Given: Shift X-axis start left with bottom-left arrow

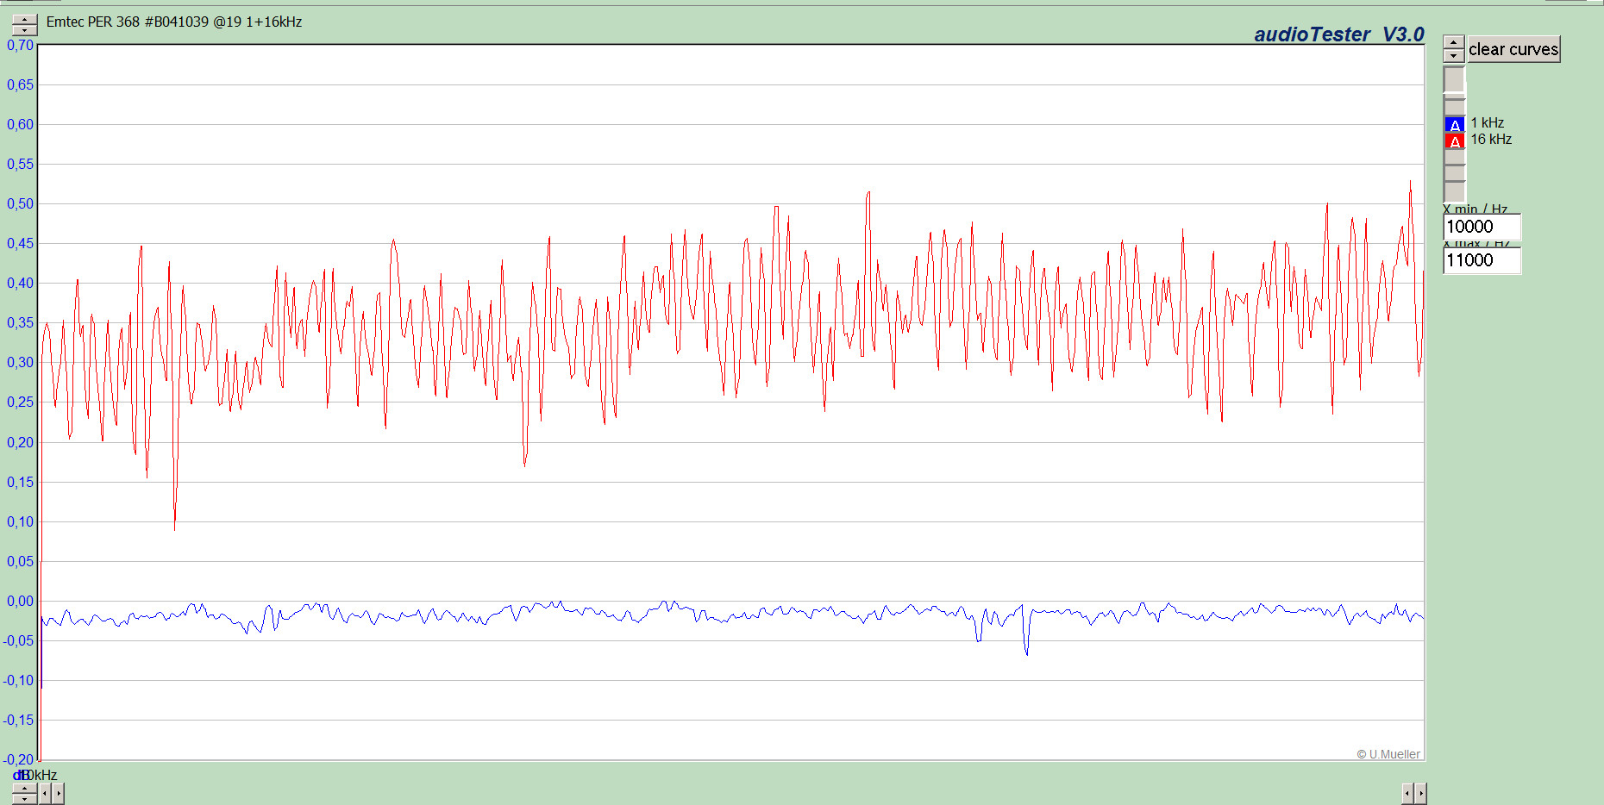Looking at the screenshot, I should pos(45,793).
